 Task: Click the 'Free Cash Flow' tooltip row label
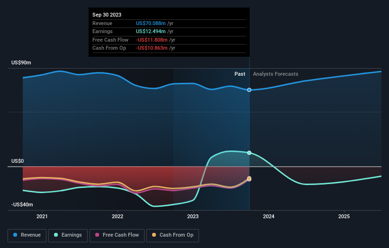[110, 40]
